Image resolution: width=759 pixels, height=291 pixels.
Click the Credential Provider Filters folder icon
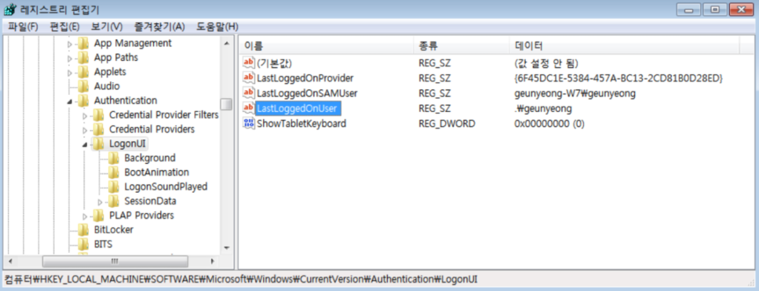tap(99, 115)
